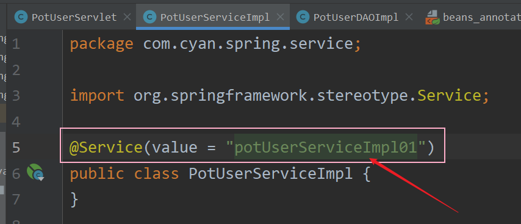Close the PotUserServlet tab
The width and height of the screenshot is (521, 224).
(x=127, y=17)
